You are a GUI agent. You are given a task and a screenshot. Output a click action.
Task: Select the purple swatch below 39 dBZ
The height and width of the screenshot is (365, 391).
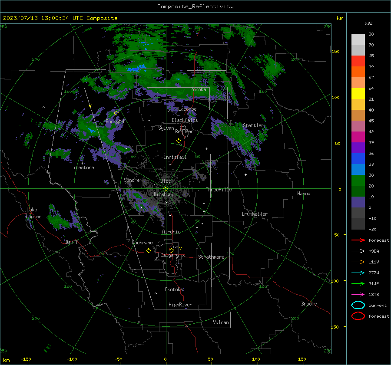pyautogui.click(x=358, y=148)
